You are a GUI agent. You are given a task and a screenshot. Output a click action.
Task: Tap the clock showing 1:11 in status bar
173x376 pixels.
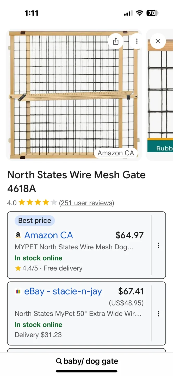click(x=32, y=13)
